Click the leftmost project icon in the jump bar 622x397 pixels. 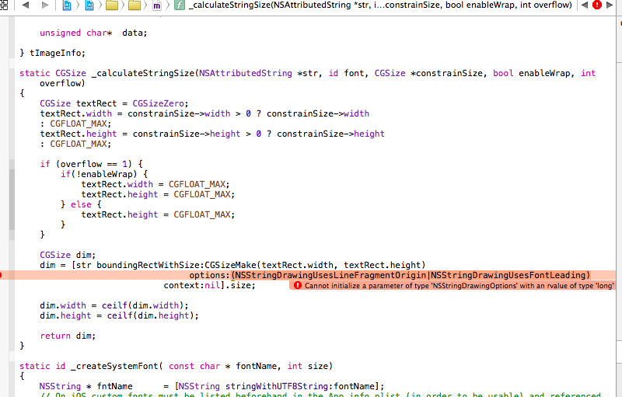point(67,5)
